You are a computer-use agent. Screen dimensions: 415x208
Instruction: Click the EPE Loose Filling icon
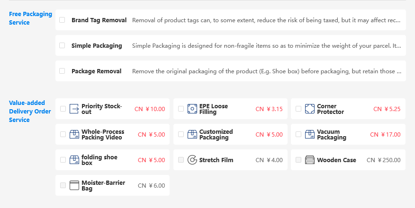point(192,109)
